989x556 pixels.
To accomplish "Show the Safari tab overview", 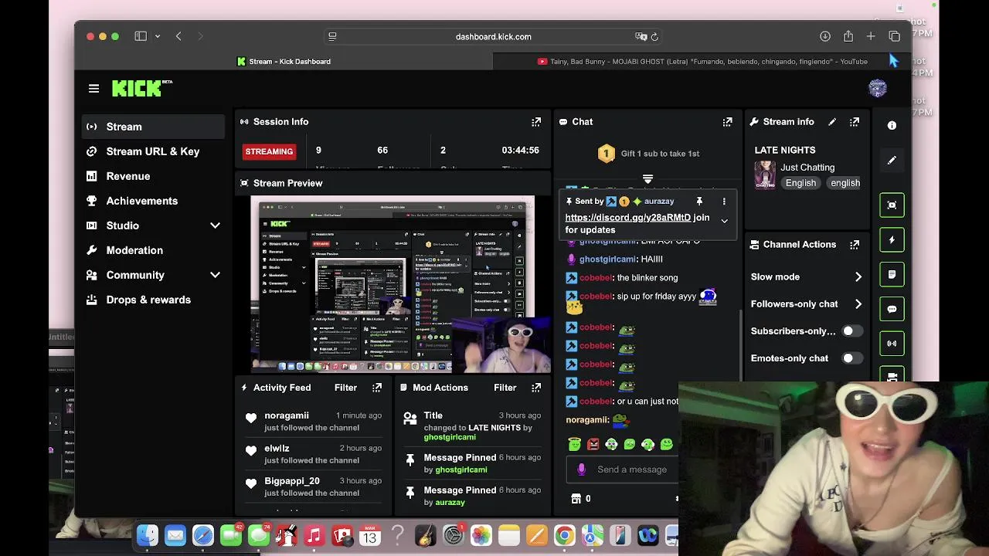I will click(895, 36).
